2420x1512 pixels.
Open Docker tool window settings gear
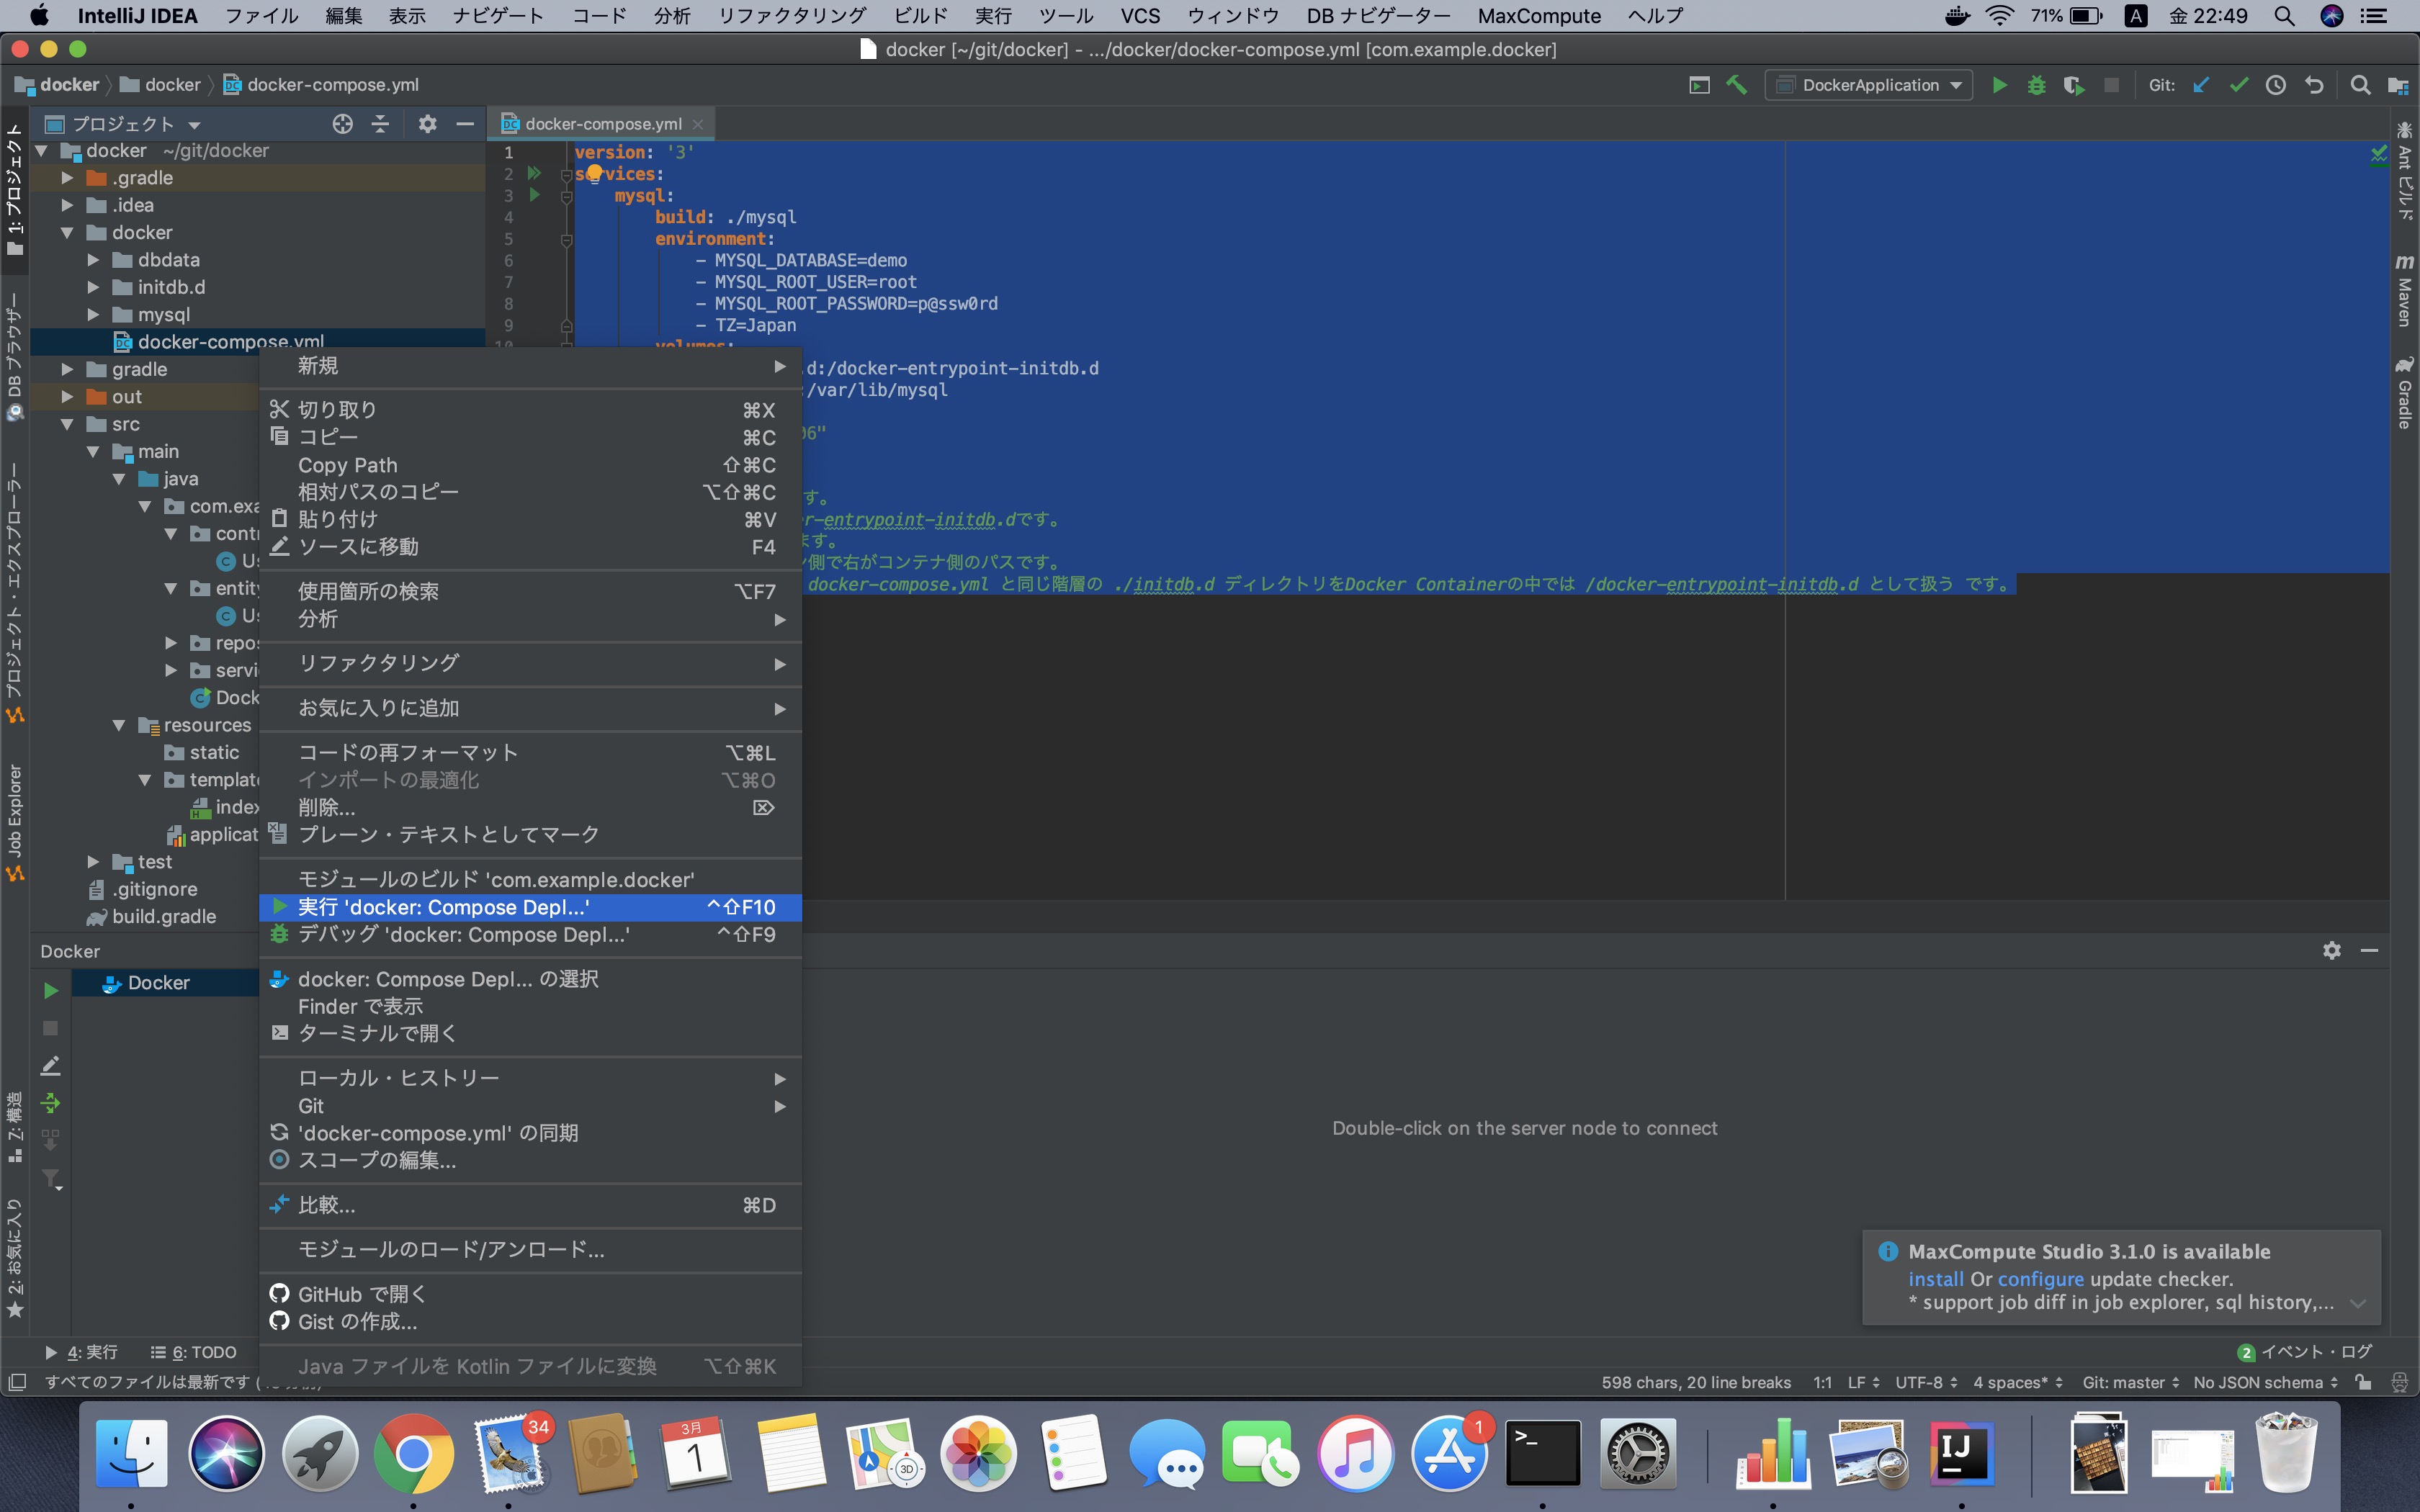[x=2332, y=950]
